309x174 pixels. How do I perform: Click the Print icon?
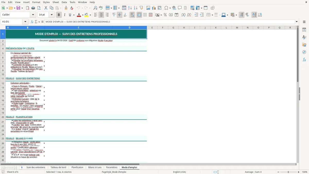(33, 8)
